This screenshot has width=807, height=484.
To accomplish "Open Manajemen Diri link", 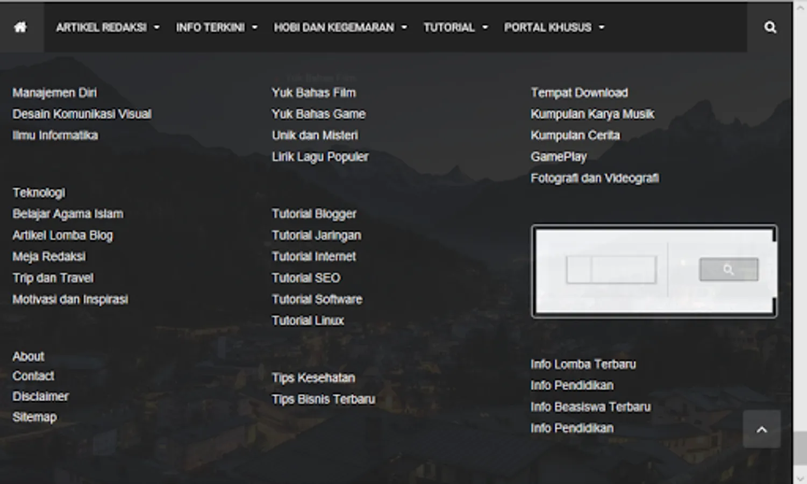I will (55, 92).
